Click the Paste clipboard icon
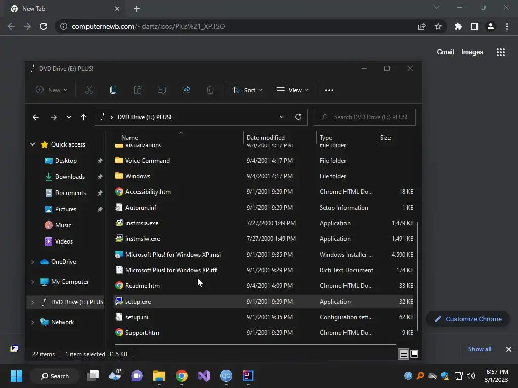Image resolution: width=518 pixels, height=388 pixels. tap(138, 90)
